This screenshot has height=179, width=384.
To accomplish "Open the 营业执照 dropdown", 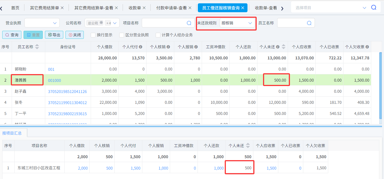I will (42, 23).
